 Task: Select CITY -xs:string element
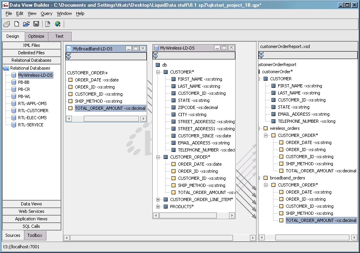[192, 114]
